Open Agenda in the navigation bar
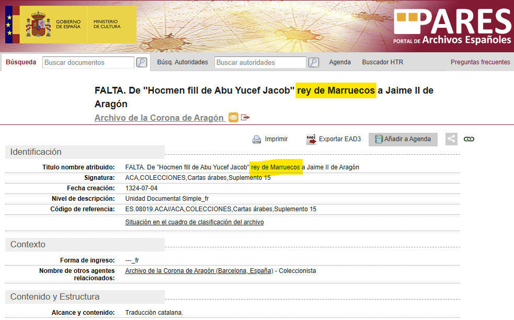This screenshot has width=514, height=320. point(340,62)
